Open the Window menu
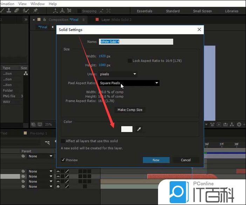This screenshot has width=246, height=205. click(x=37, y=4)
